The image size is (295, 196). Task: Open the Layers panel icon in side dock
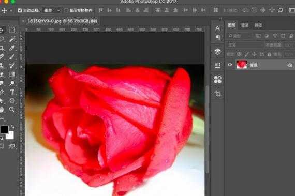[218, 52]
